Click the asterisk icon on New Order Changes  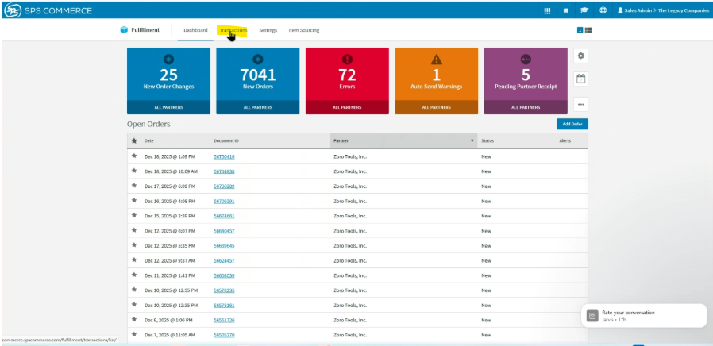pyautogui.click(x=168, y=59)
